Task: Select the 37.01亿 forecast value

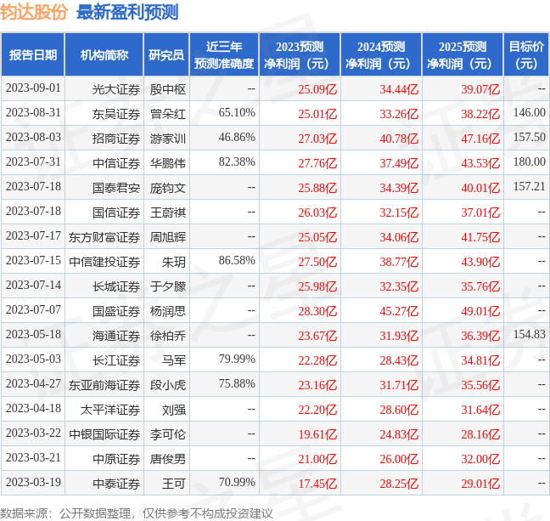Action: 480,212
